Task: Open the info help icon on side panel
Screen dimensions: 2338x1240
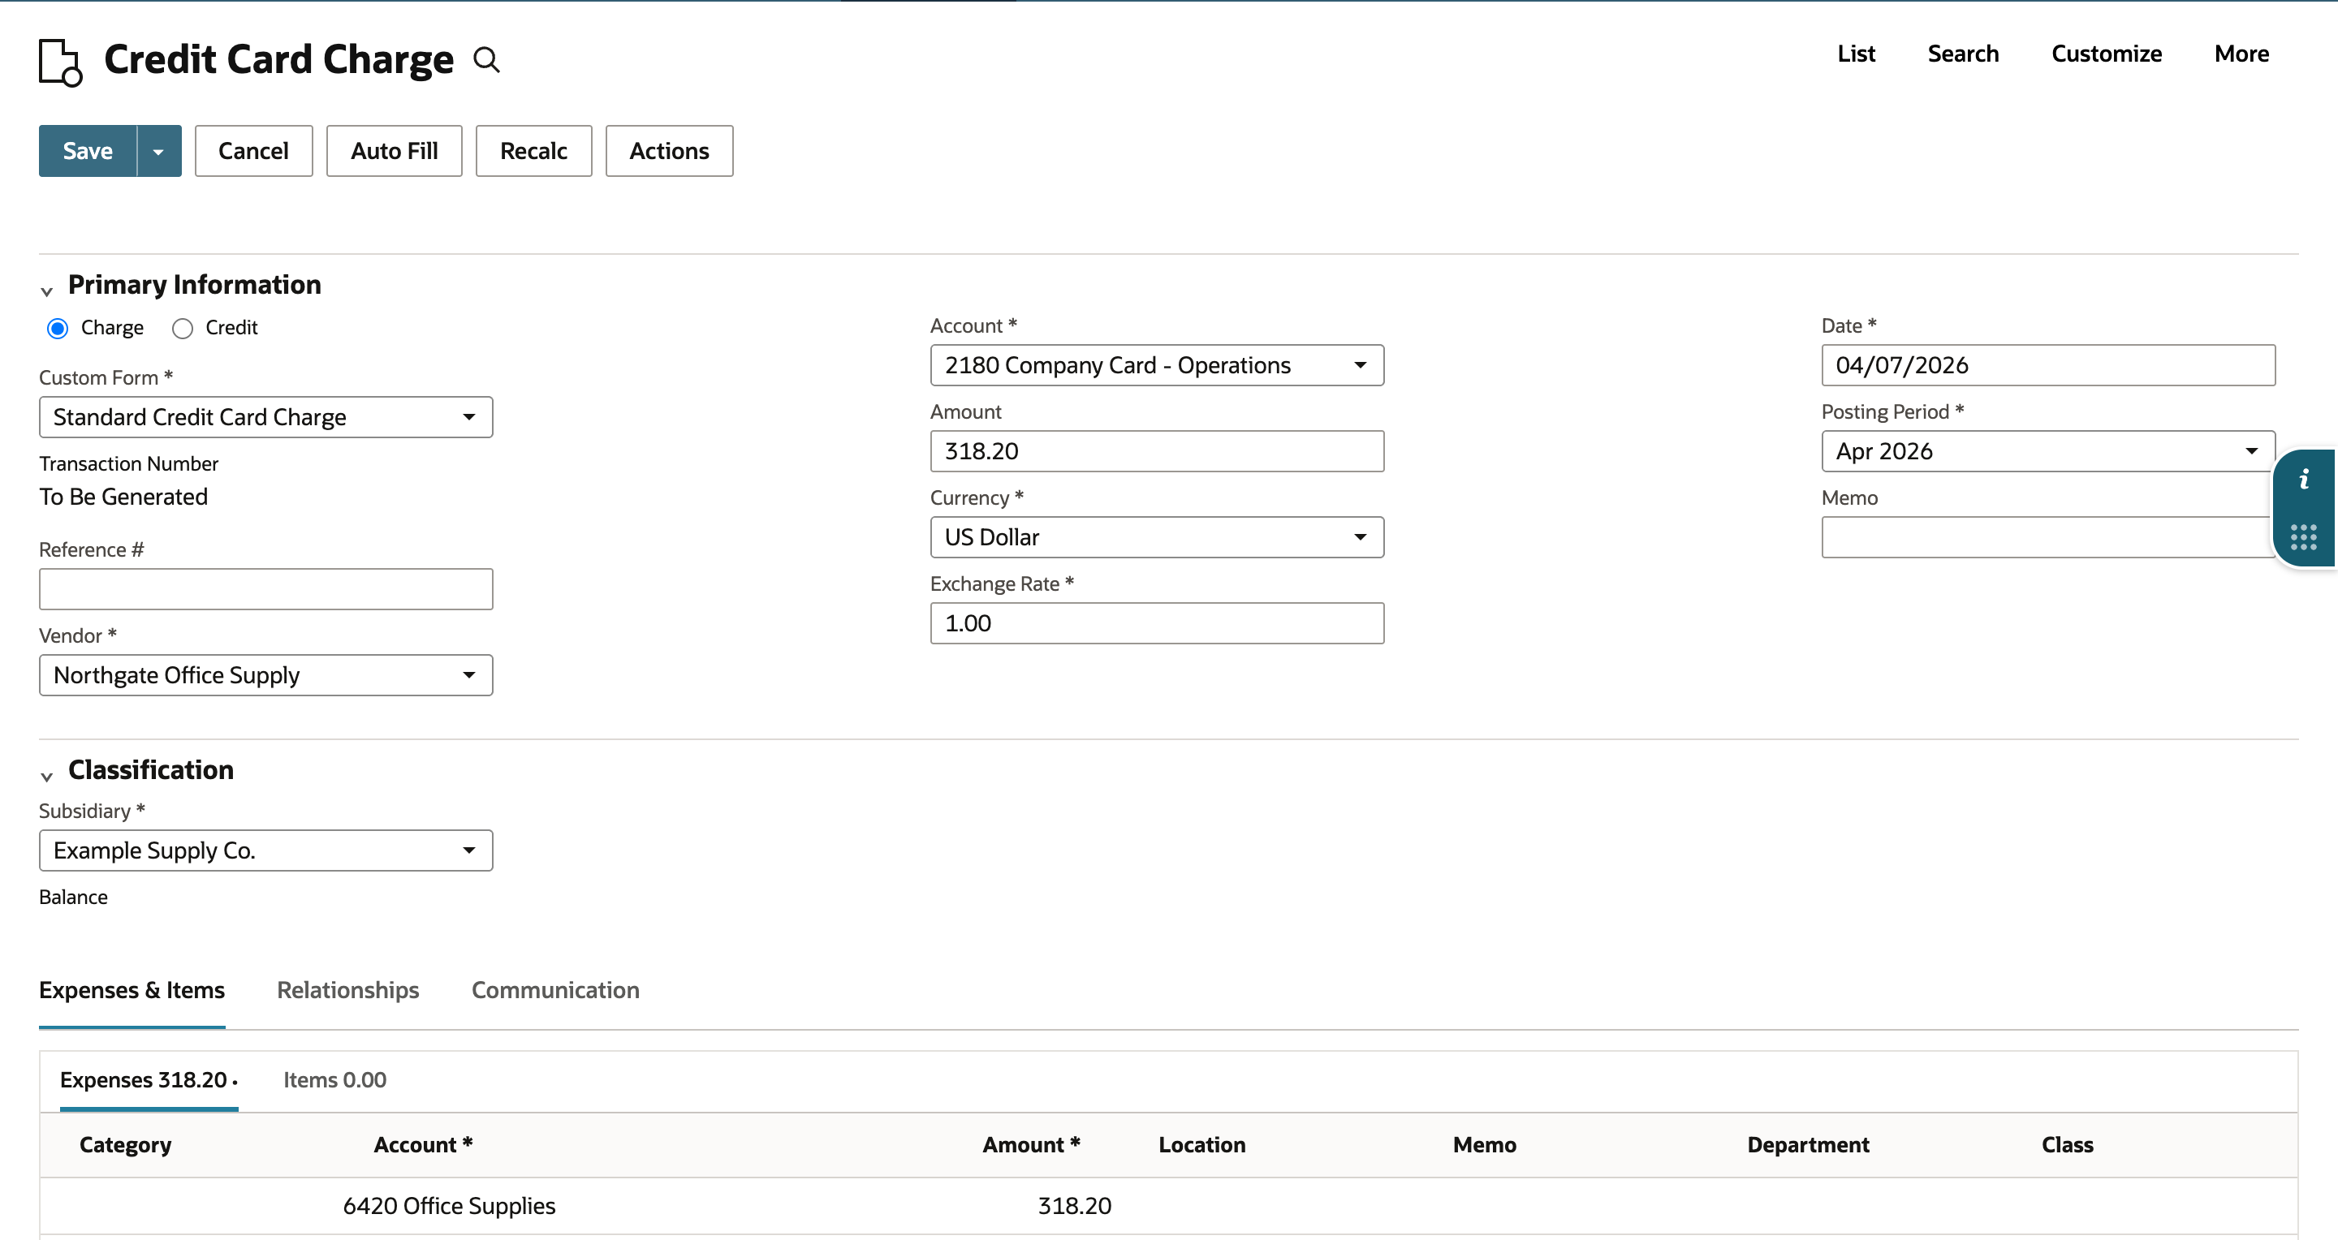Action: (2304, 479)
